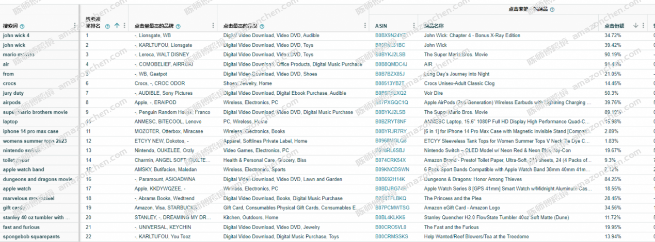Screen dimensions: 655x242
Task: Sort by the 点击份额 column header
Action: [615, 26]
